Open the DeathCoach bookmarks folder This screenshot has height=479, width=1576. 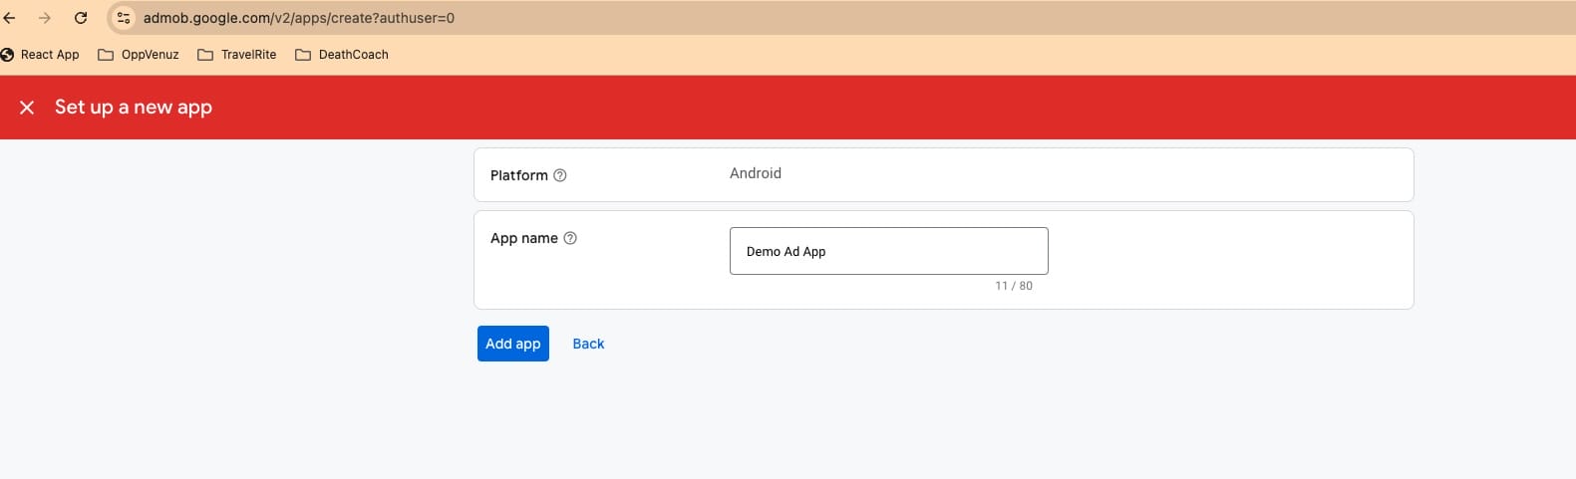[x=342, y=55]
